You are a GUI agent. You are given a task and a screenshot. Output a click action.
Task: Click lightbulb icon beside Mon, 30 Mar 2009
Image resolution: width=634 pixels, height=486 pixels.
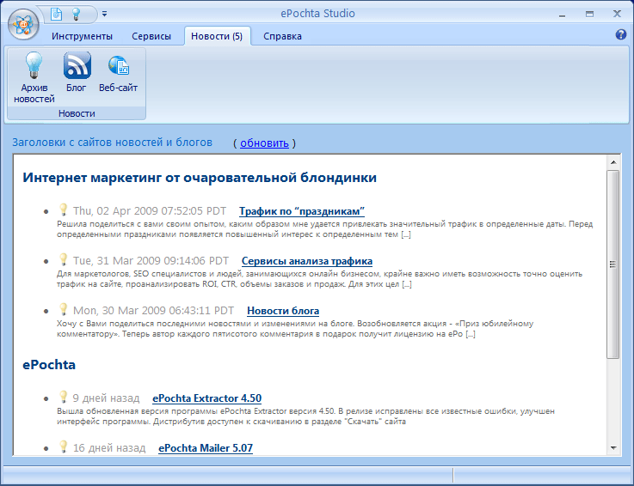(63, 309)
